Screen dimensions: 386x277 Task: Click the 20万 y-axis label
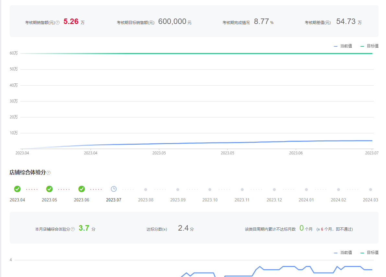coord(14,117)
